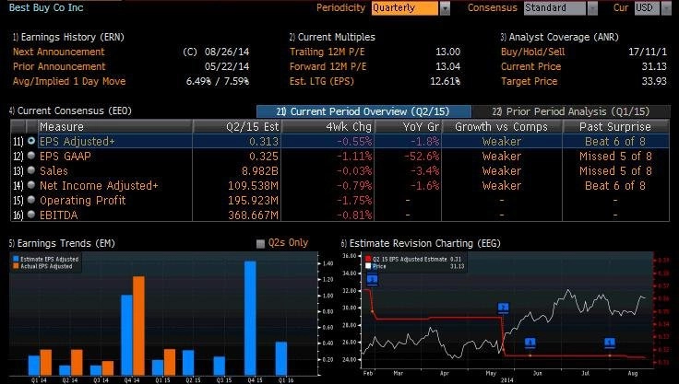Viewport: 679px width, 384px height.
Task: Click the Current Price value 31.13
Action: pyautogui.click(x=654, y=66)
